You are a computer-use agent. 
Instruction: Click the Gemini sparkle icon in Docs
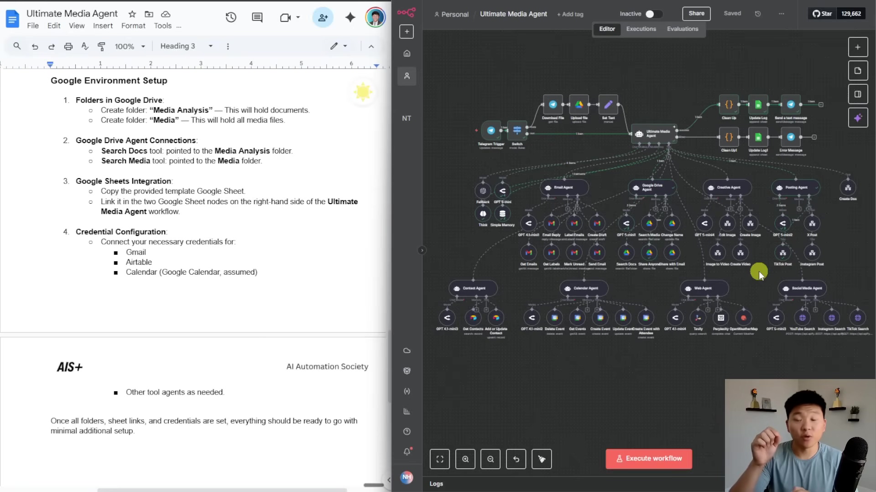[x=350, y=18]
